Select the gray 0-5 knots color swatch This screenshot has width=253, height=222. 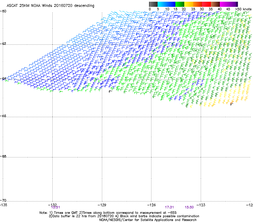coord(153,4)
